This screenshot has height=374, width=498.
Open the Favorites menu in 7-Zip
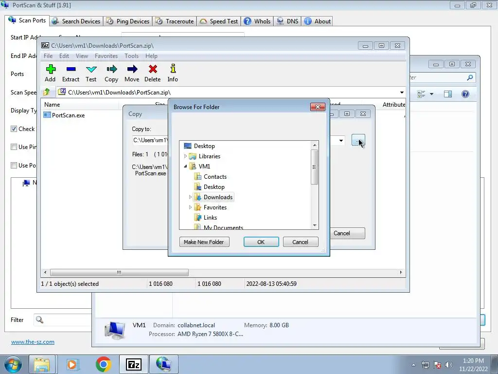click(x=106, y=56)
